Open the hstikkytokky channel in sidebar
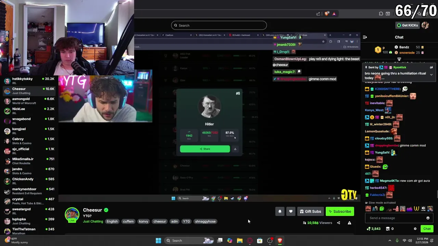 click(x=30, y=81)
